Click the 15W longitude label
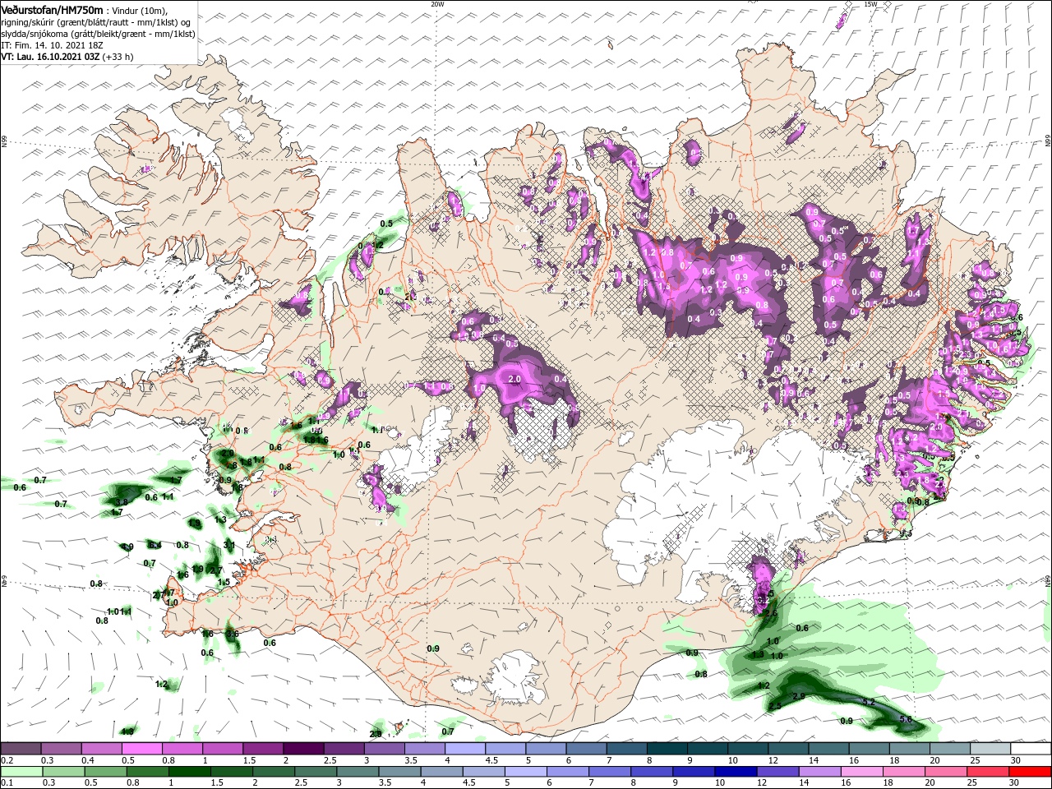Screen dimensions: 1052x789 pyautogui.click(x=870, y=4)
